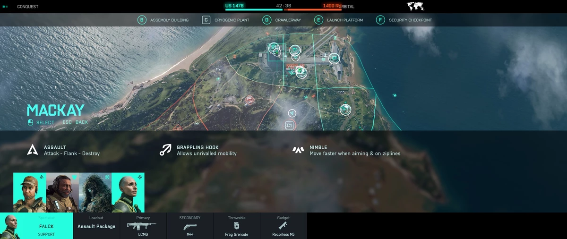Select objective E Launch Platform in top bar

point(339,20)
